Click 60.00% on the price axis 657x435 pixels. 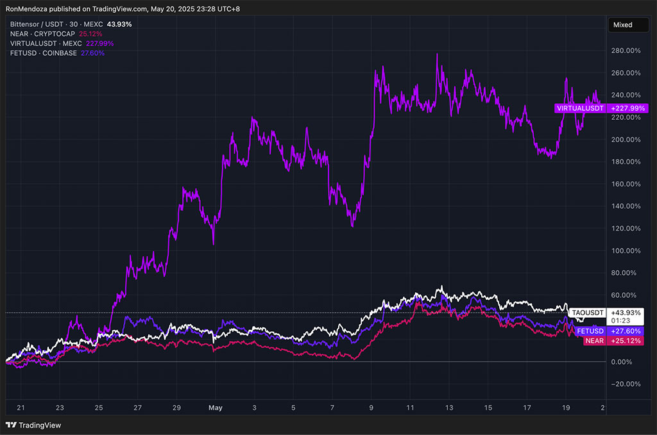[x=624, y=295]
